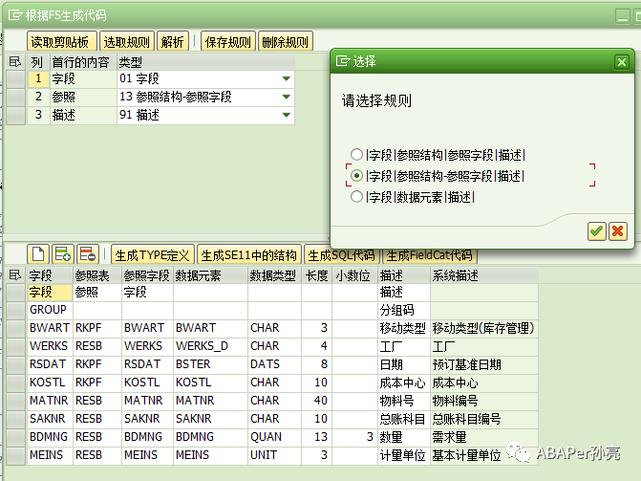
Task: Click the insert row icon
Action: click(63, 254)
